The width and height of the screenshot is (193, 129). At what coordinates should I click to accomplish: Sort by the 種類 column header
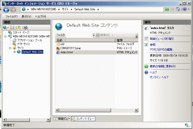click(127, 40)
